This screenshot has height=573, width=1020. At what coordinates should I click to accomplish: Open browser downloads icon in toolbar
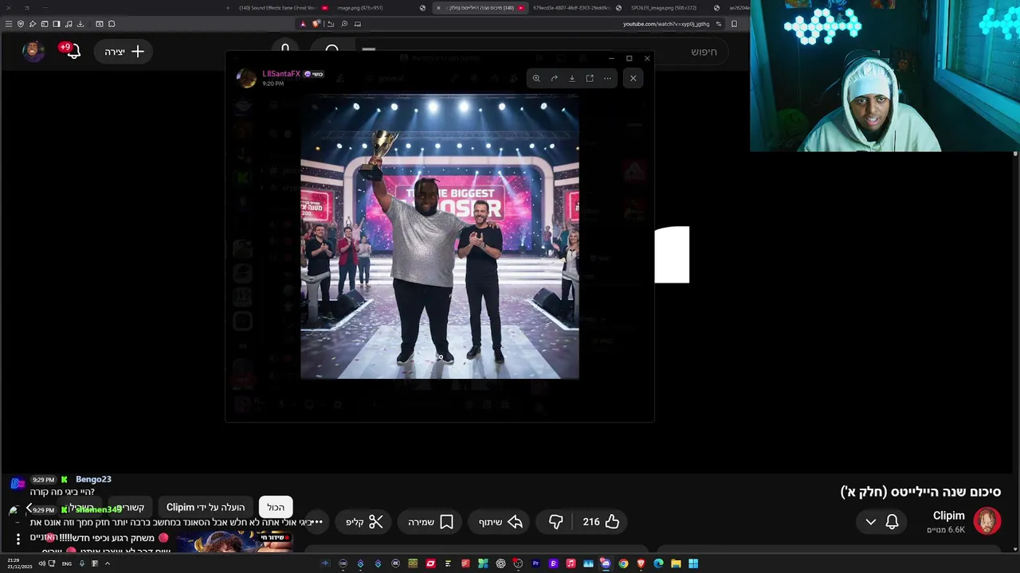80,24
